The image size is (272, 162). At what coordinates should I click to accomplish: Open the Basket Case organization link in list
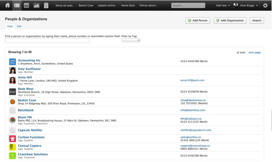pyautogui.click(x=27, y=100)
